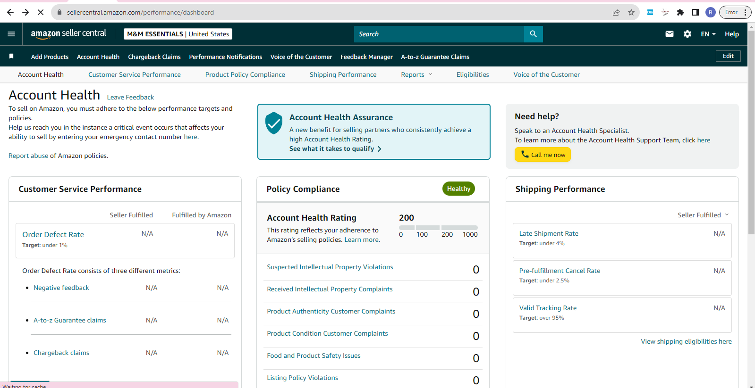Go to the Amazon Seller Central home logo
Screen dimensions: 755x388
tap(68, 34)
